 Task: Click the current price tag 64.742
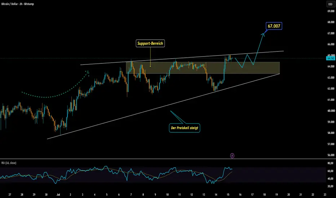[x=331, y=58]
